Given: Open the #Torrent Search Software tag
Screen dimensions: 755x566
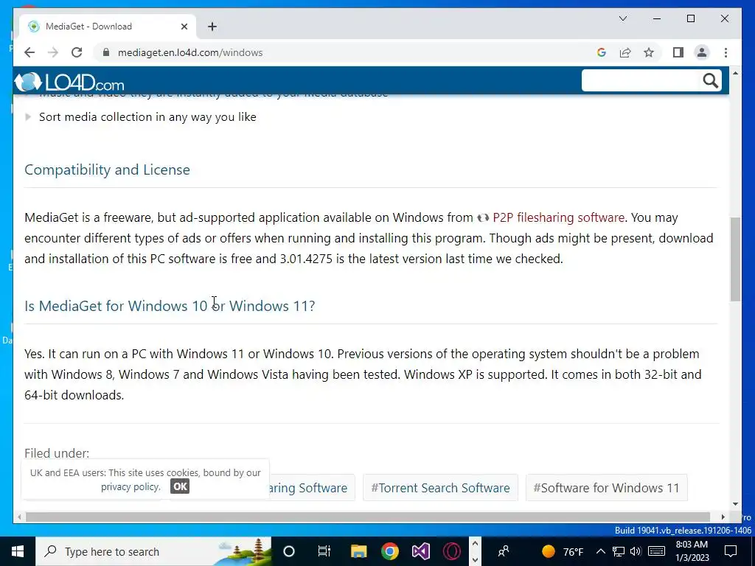Looking at the screenshot, I should point(440,488).
